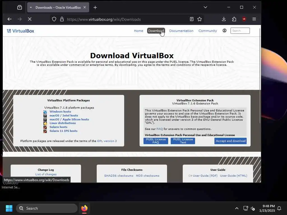
Task: Click the site security padlock icon
Action: pyautogui.click(x=62, y=19)
